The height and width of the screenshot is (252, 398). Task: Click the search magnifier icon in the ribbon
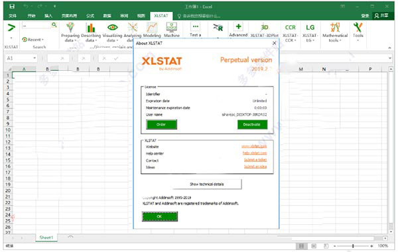(x=54, y=24)
